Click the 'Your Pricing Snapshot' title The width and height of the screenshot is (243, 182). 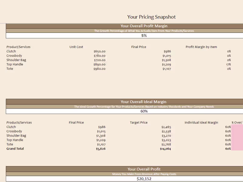(x=151, y=17)
